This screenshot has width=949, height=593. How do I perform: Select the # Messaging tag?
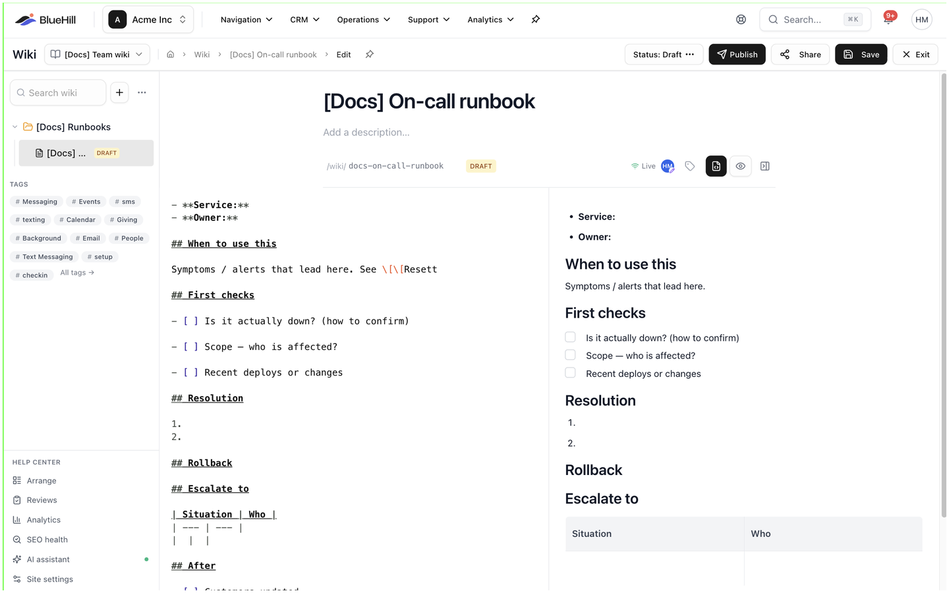click(37, 202)
